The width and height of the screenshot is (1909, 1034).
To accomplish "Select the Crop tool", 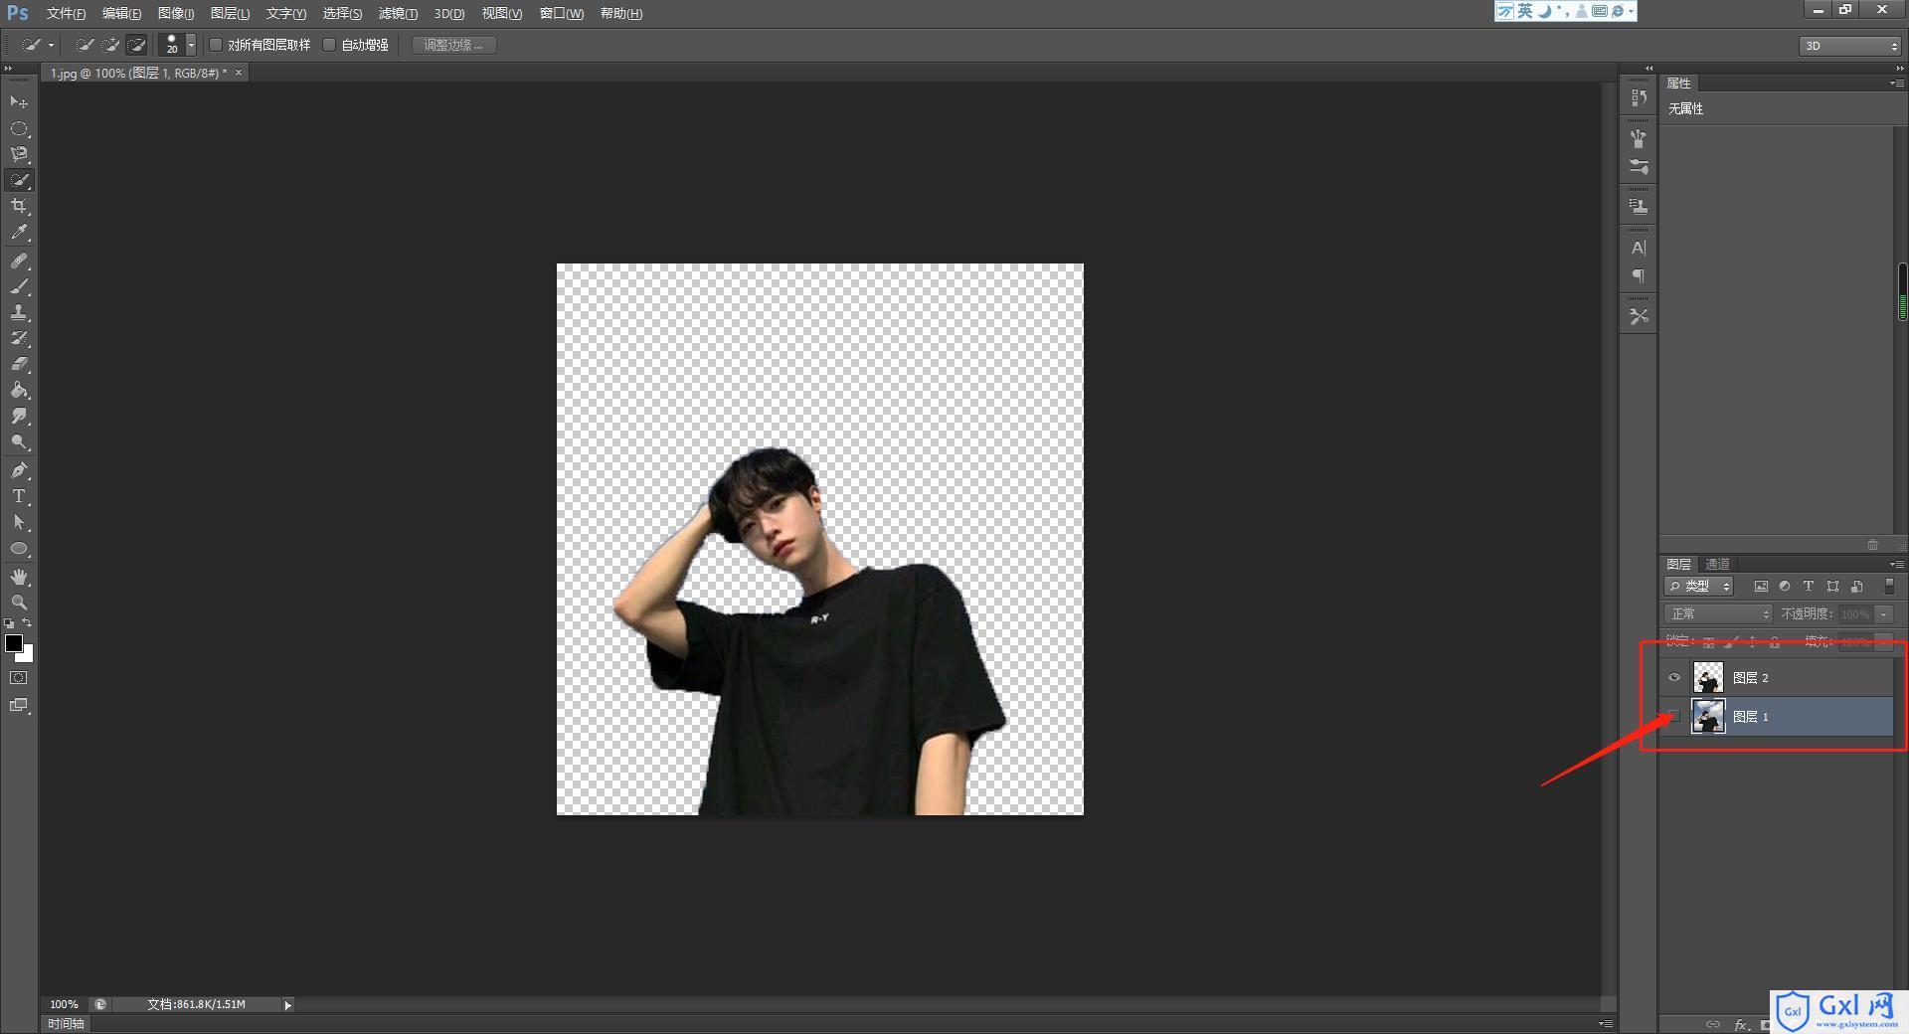I will (x=19, y=206).
